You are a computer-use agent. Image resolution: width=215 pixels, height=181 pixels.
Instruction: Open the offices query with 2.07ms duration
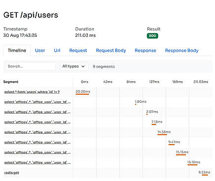click(x=38, y=112)
